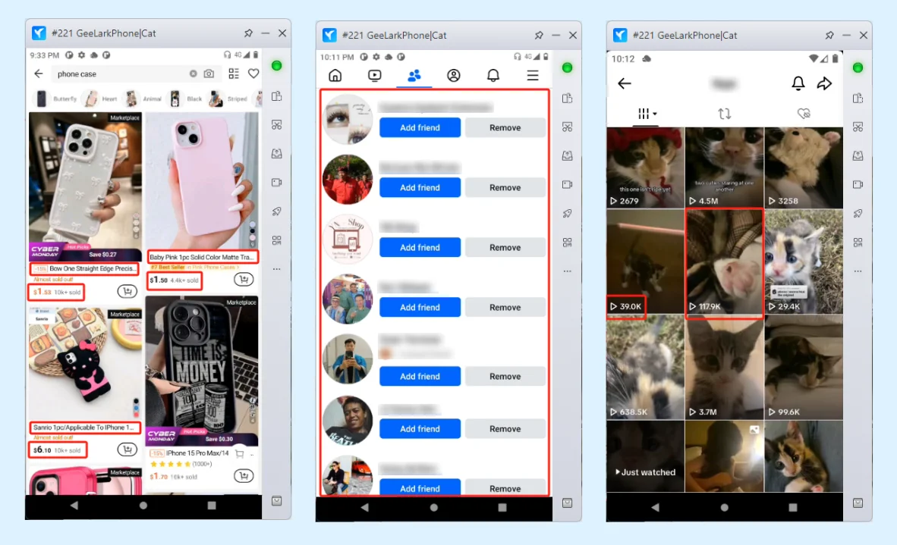Play the kitten video with 3.7M views

[x=724, y=368]
